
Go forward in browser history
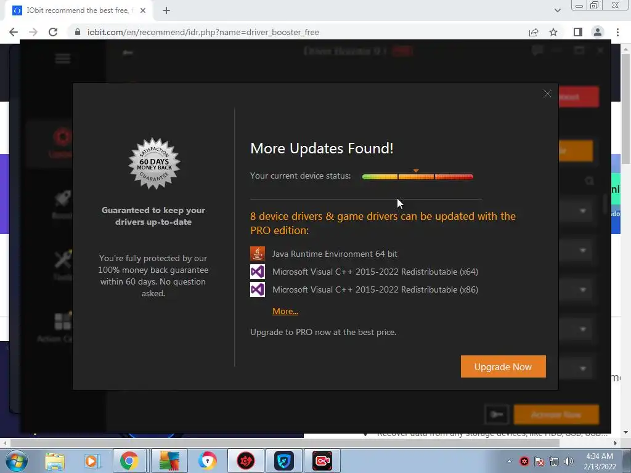(33, 32)
